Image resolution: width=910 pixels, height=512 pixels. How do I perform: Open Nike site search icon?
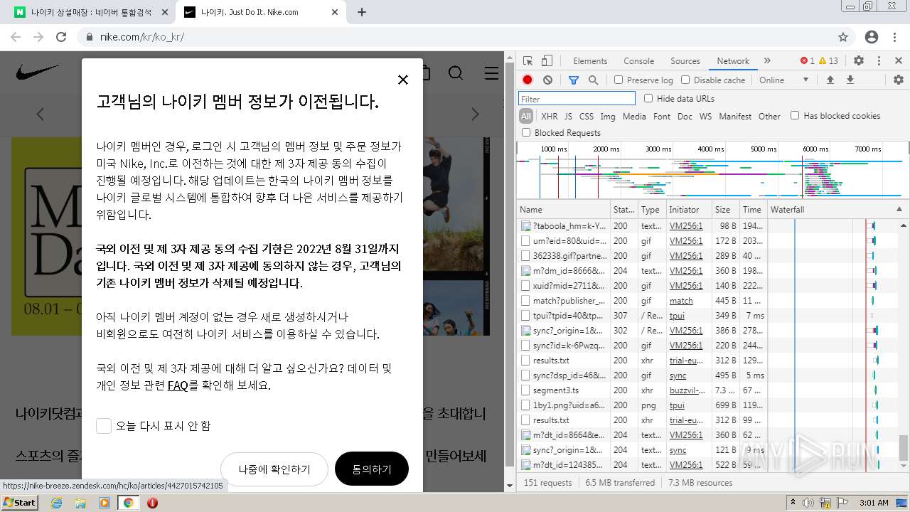[x=456, y=73]
